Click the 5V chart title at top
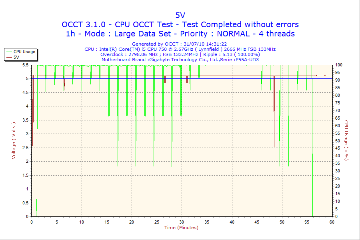The image size is (360, 240). click(x=180, y=15)
